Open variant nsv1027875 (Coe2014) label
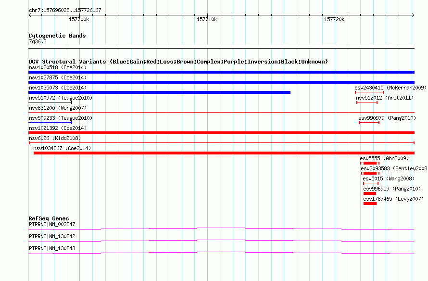 click(58, 77)
